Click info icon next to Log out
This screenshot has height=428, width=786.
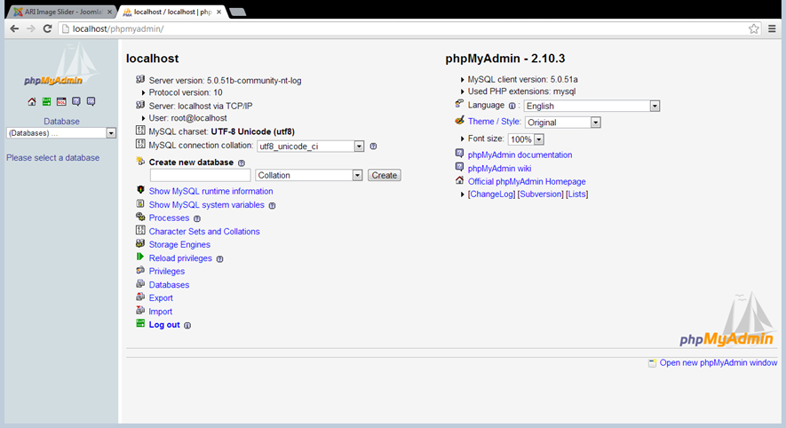187,325
